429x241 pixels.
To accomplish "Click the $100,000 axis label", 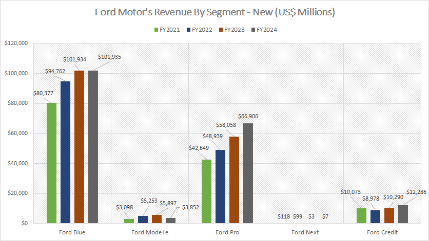I will tap(16, 73).
